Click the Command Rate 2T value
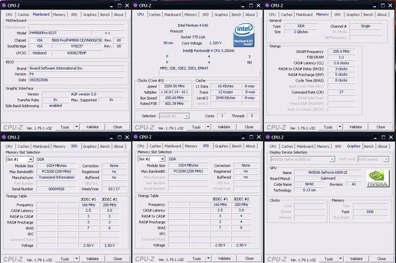The image size is (396, 263). point(341,92)
